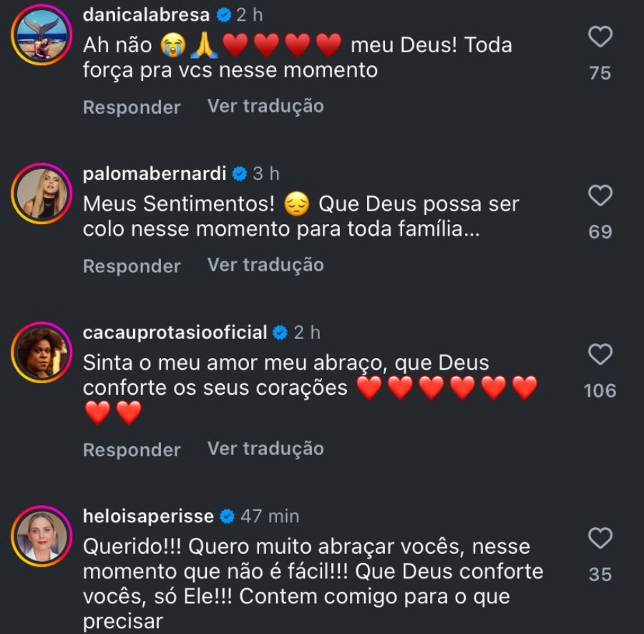This screenshot has height=634, width=644.
Task: Show translation of danicalabresa's comment
Action: [265, 106]
